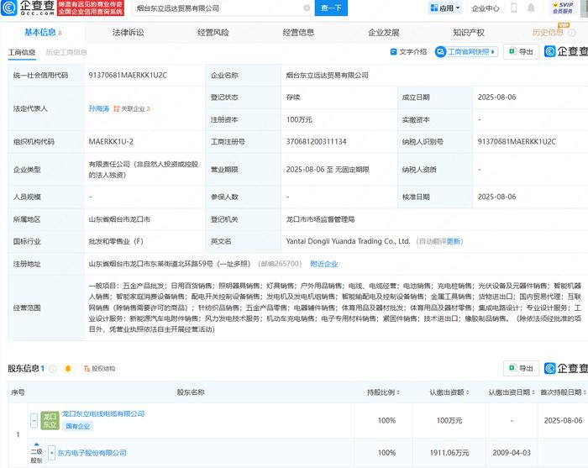This screenshot has height=468, width=588.
Task: Select credit code 91370681MAERKK1U2C value
Action: click(x=128, y=76)
